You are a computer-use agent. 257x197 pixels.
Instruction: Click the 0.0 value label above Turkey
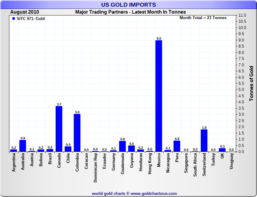click(x=213, y=150)
